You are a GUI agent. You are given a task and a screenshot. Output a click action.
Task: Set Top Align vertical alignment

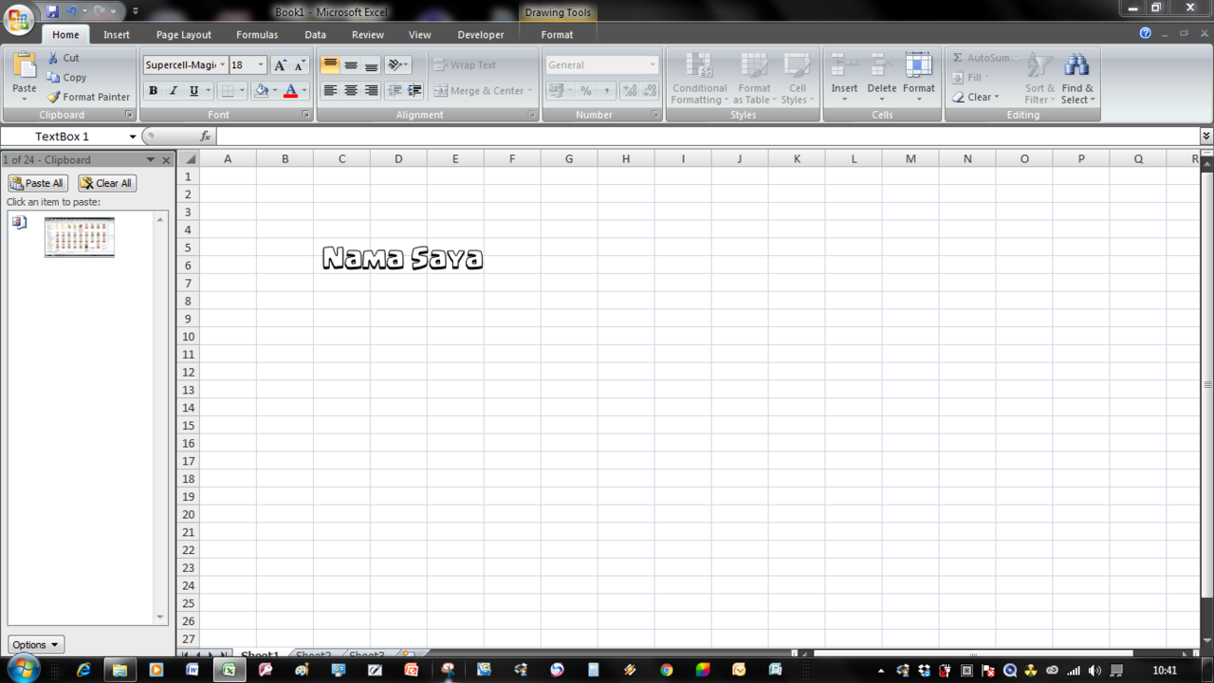pyautogui.click(x=330, y=65)
